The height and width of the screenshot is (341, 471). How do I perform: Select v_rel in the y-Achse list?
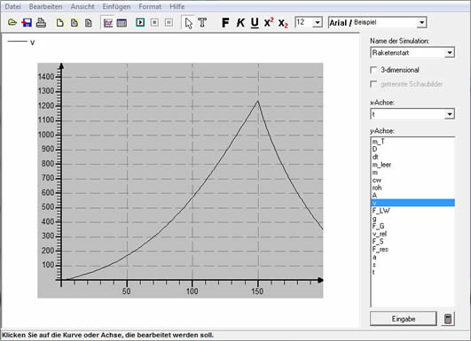[x=413, y=234]
